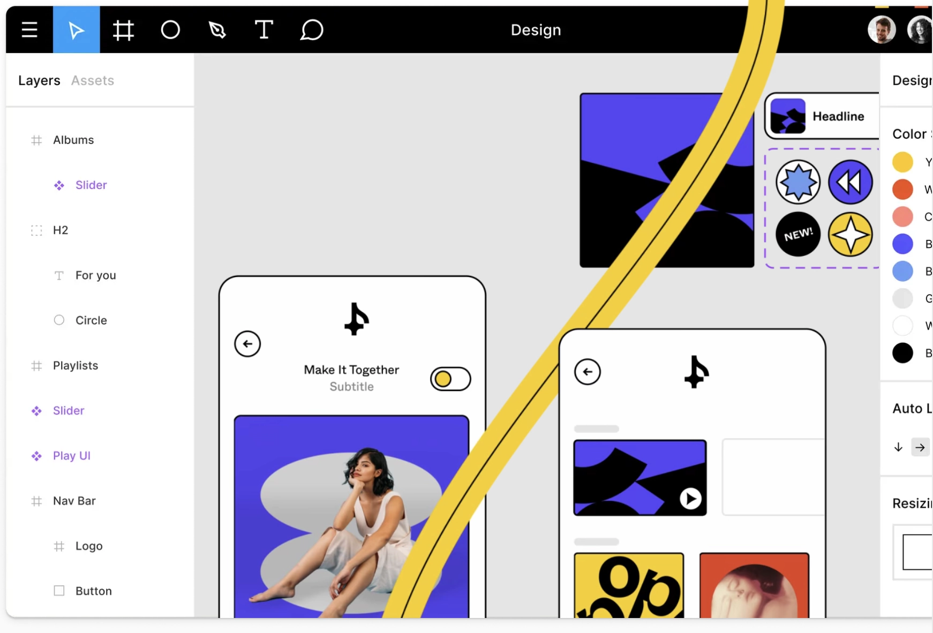Click the component icon beside Play UI
This screenshot has width=933, height=633.
coord(36,456)
